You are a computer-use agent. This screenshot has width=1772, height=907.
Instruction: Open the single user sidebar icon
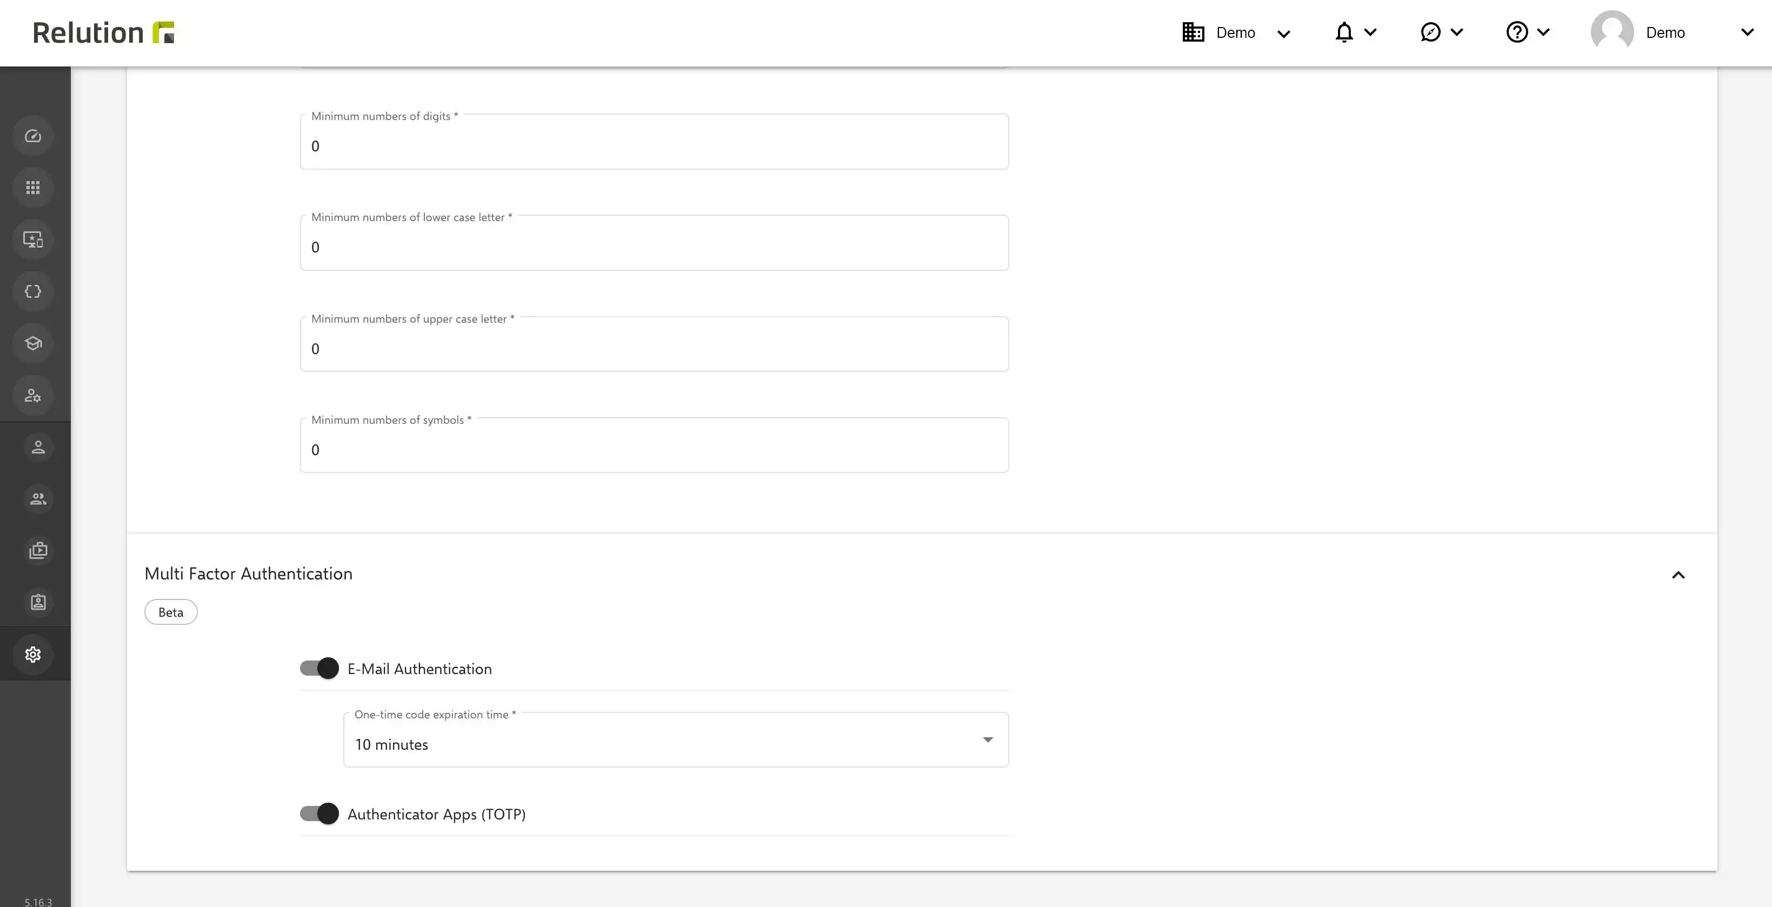pyautogui.click(x=38, y=447)
